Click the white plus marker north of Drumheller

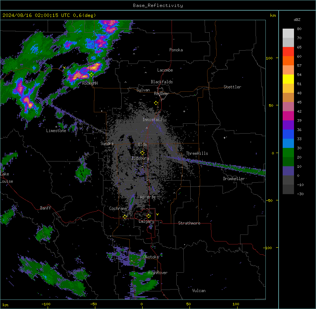[224, 138]
